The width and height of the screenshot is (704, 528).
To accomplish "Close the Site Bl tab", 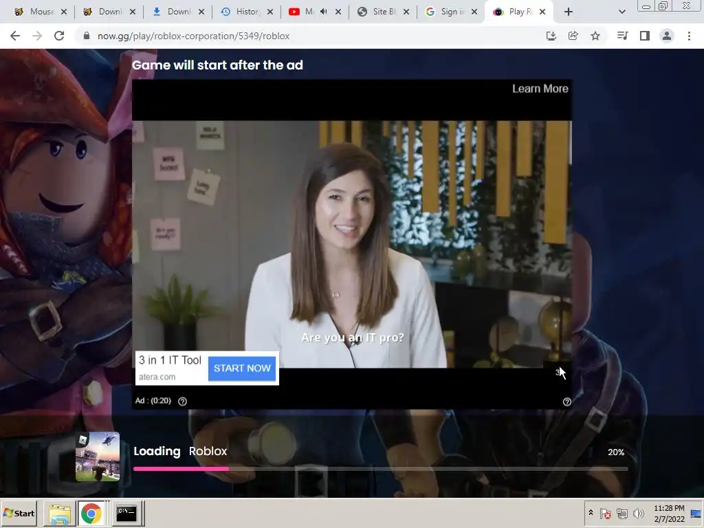I will [406, 12].
